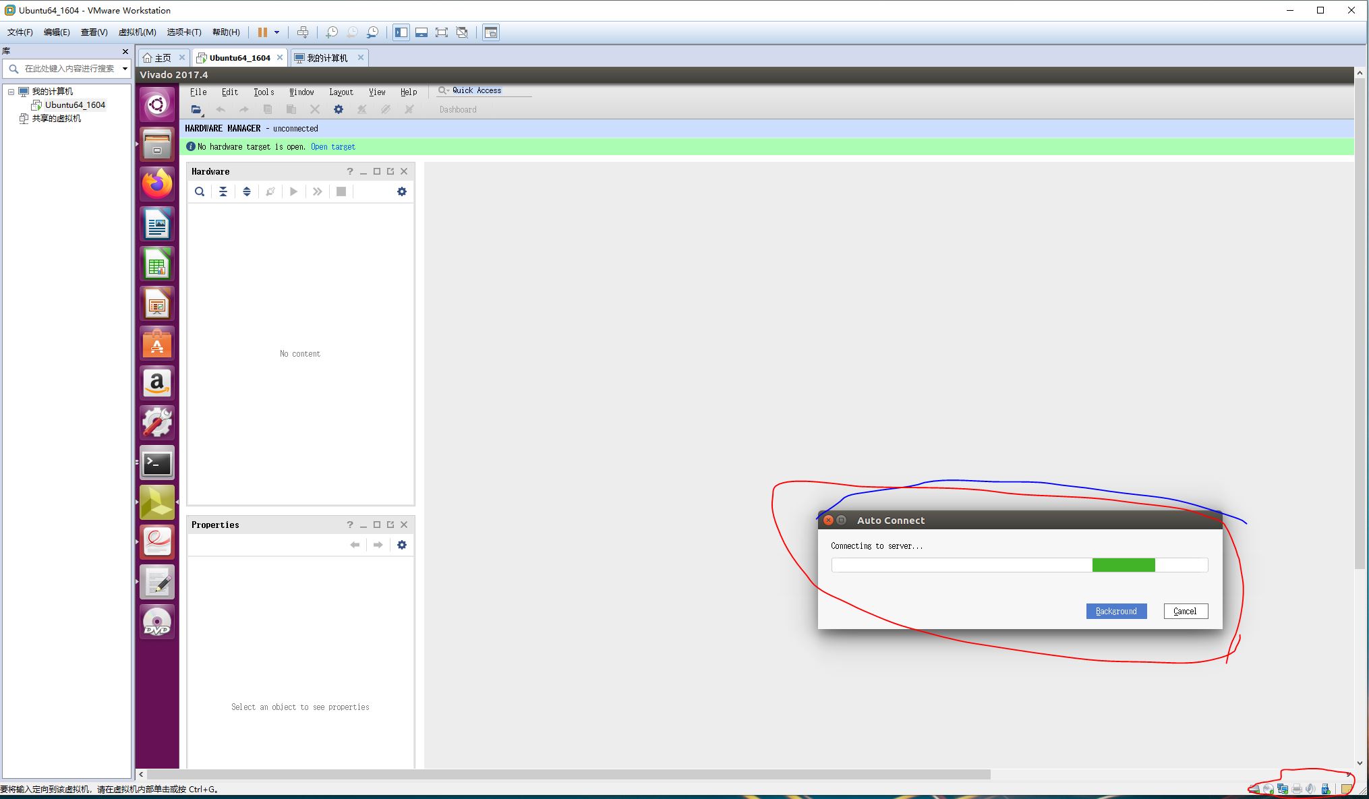
Task: Toggle the thumbnail bar view
Action: tap(421, 32)
